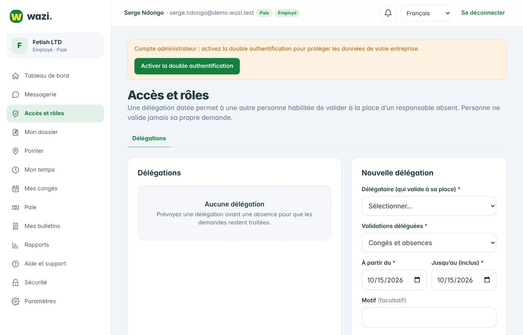Focus the Motif text field

pyautogui.click(x=429, y=317)
